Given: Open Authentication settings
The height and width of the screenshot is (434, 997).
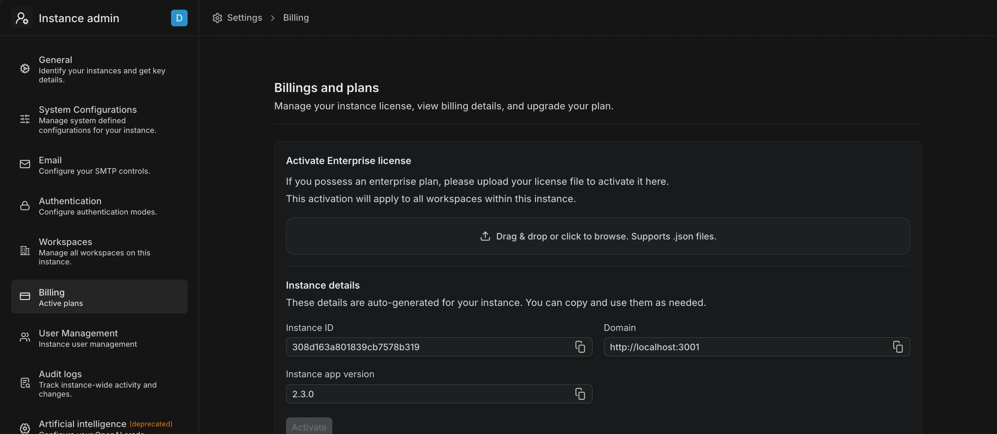Looking at the screenshot, I should (x=99, y=206).
